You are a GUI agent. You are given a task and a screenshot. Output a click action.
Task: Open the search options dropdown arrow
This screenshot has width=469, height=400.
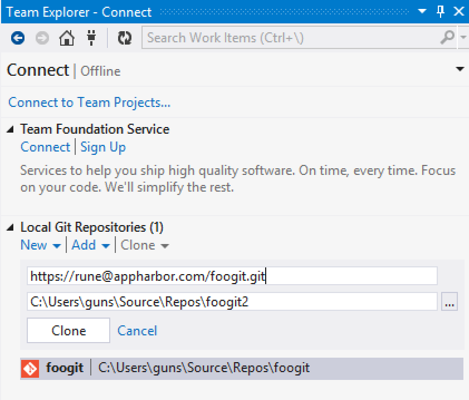click(x=463, y=37)
